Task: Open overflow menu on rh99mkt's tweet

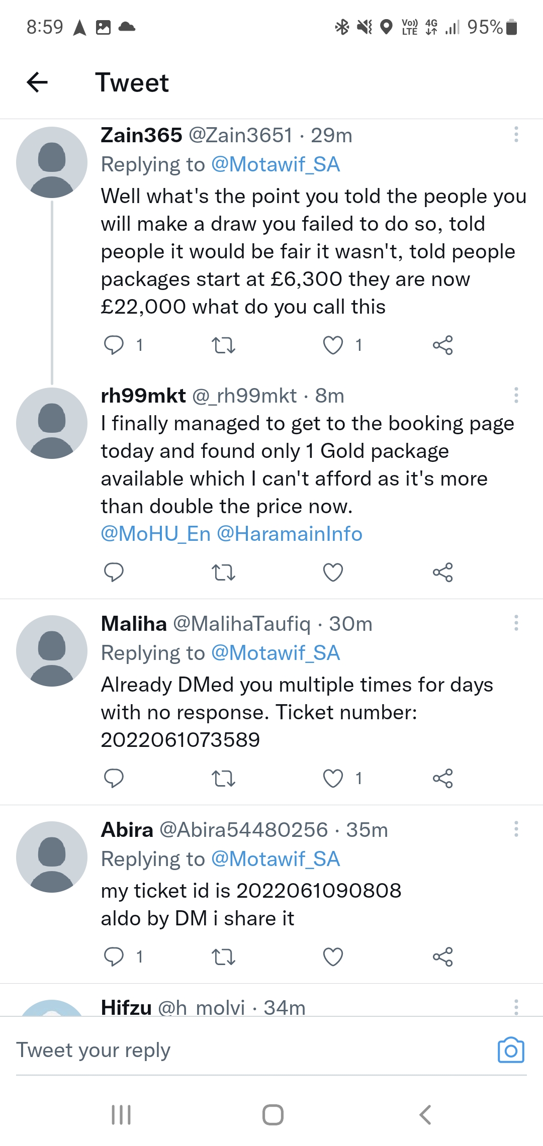Action: pos(516,396)
